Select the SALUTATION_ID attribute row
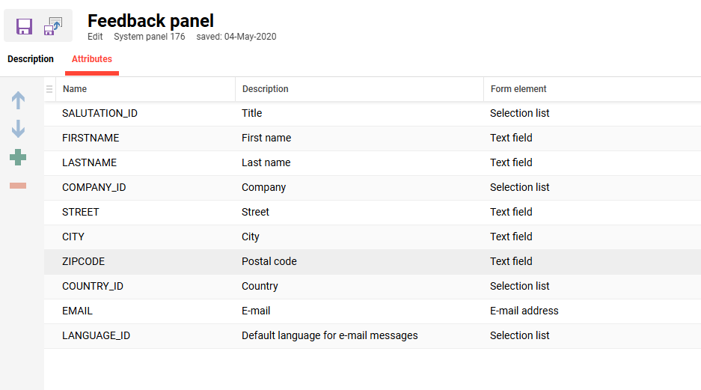This screenshot has width=701, height=390. tap(100, 113)
